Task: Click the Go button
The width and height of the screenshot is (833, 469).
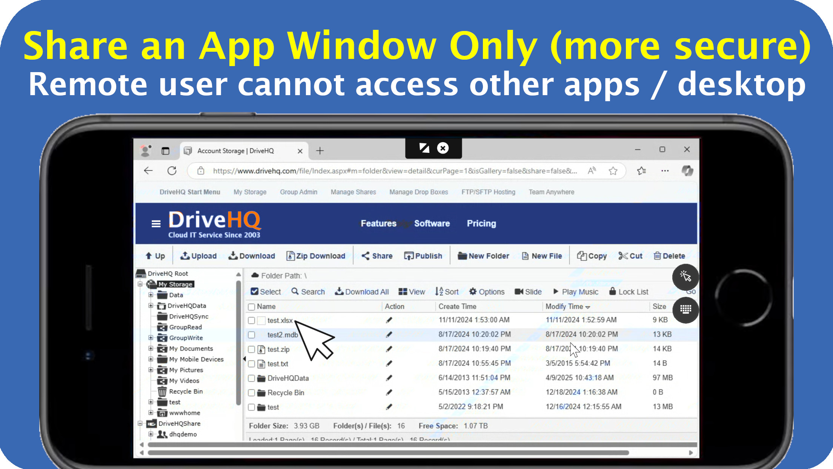Action: coord(691,292)
